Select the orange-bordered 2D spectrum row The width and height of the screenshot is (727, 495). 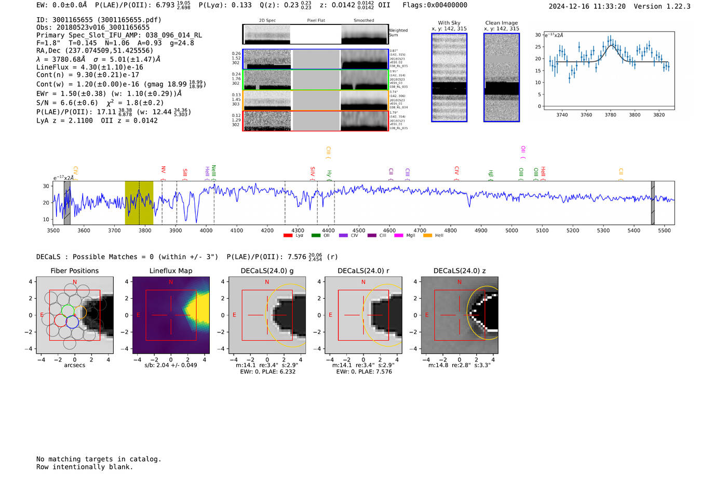pyautogui.click(x=316, y=100)
